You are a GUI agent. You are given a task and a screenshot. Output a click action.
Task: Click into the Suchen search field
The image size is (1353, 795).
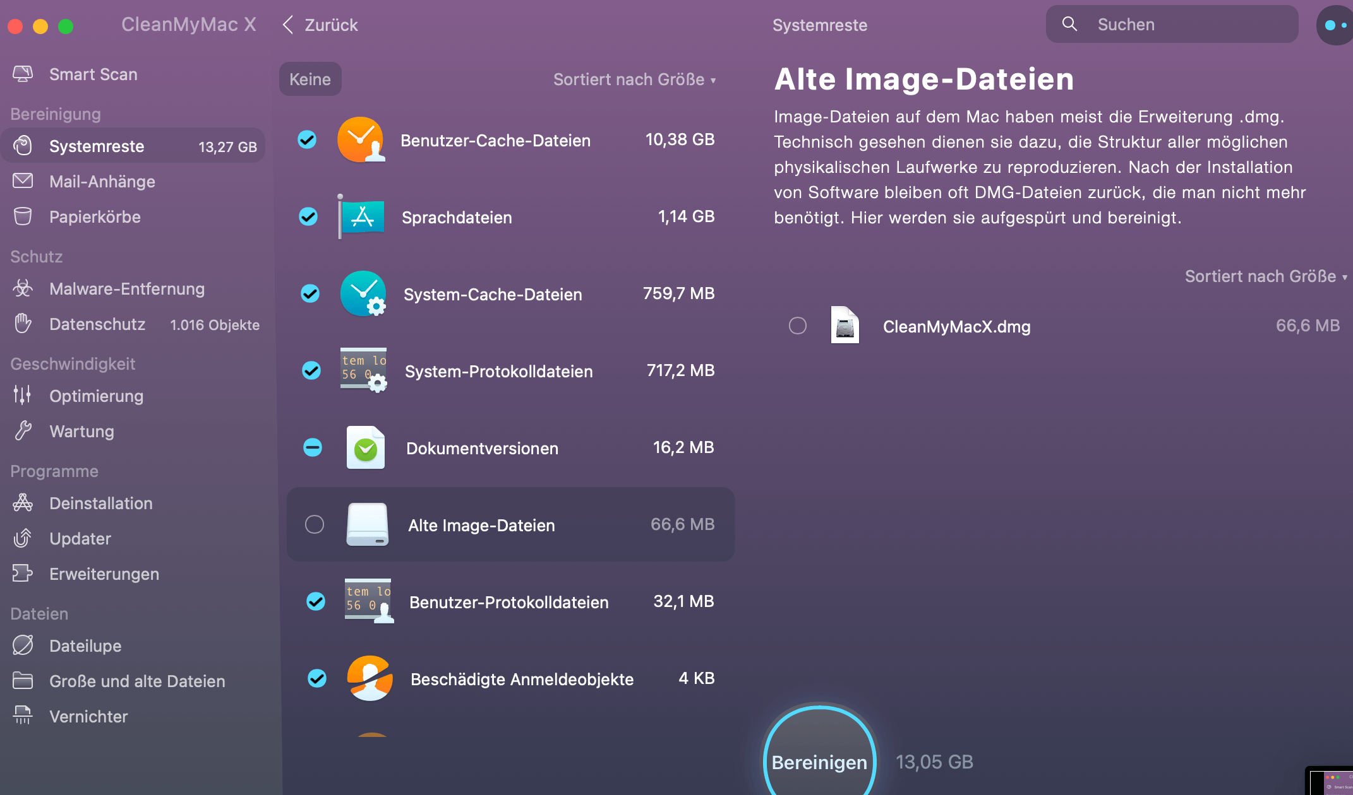point(1172,24)
